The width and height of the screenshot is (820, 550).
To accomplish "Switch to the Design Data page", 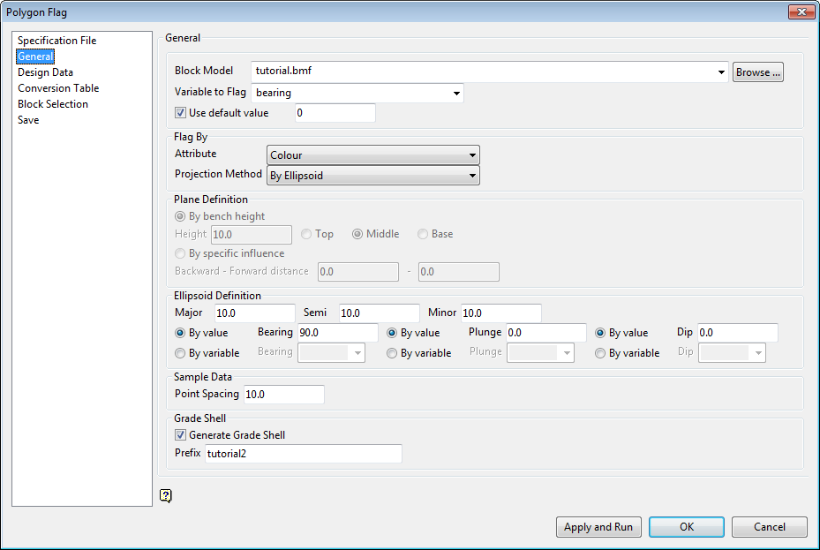I will [x=45, y=72].
